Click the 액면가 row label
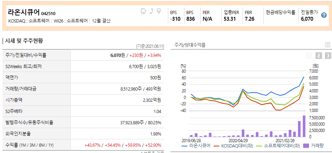 (12, 78)
